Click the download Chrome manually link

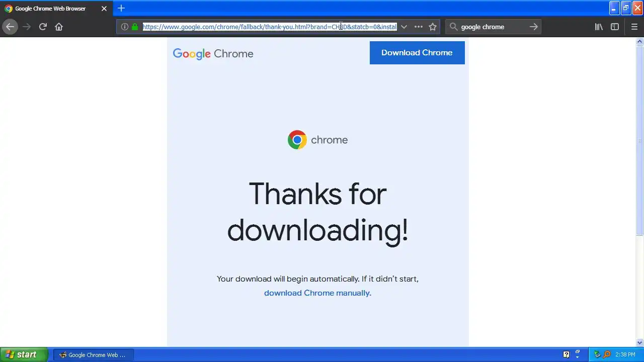[x=317, y=293]
